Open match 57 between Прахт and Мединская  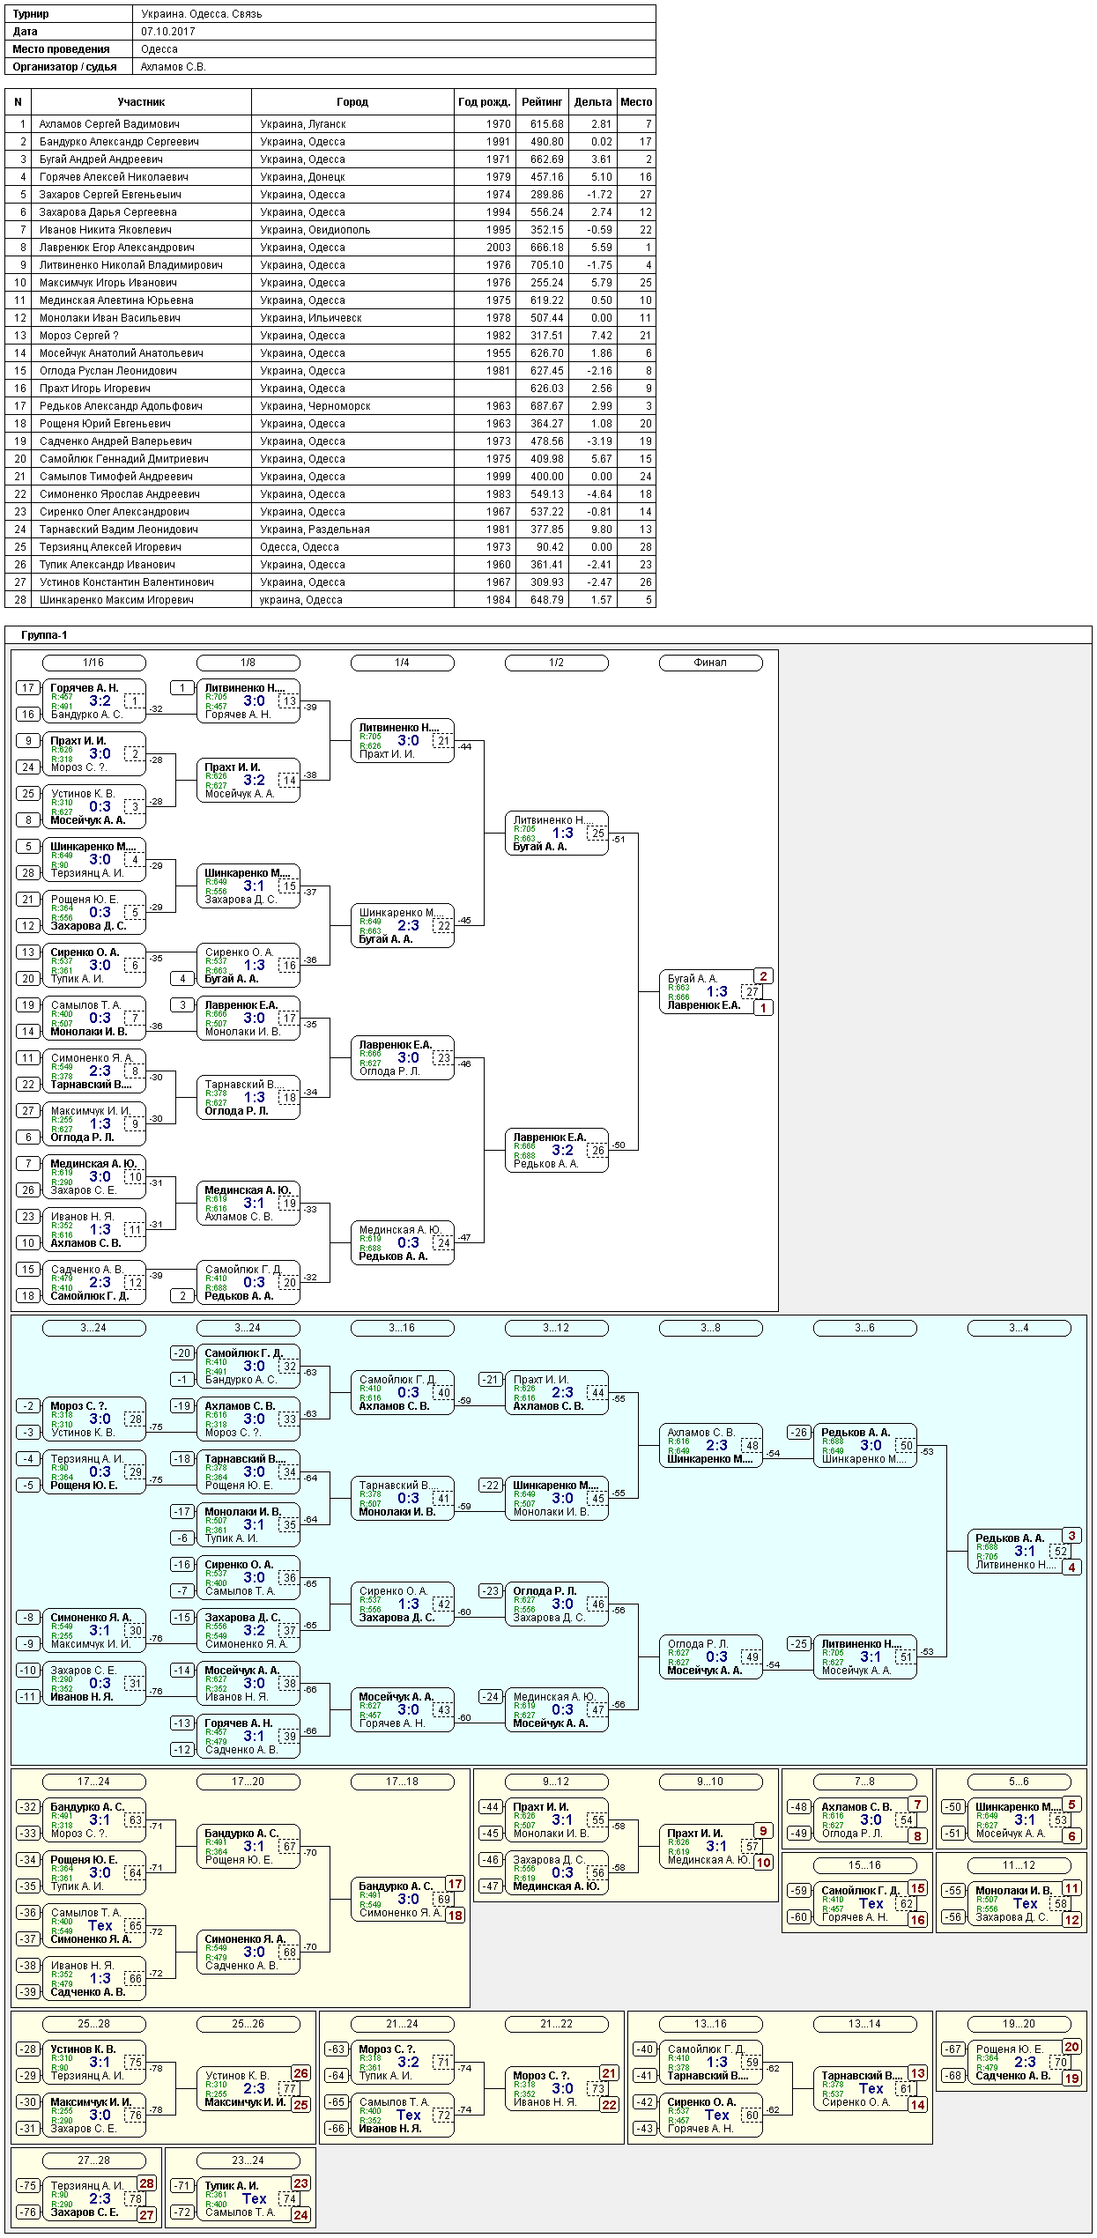tap(752, 1846)
